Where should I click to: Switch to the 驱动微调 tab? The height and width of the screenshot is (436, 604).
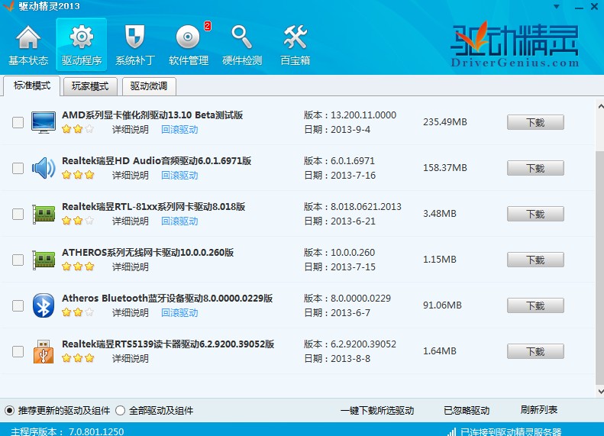click(x=149, y=86)
